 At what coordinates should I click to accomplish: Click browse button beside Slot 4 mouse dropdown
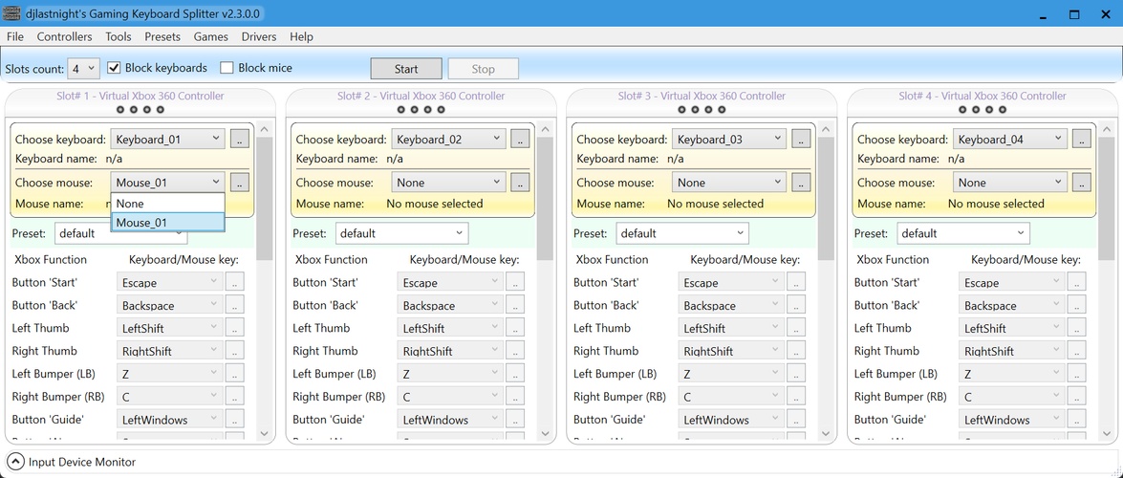point(1082,182)
